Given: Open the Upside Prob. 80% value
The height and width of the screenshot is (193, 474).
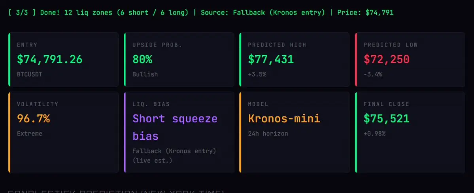Looking at the screenshot, I should (x=142, y=59).
